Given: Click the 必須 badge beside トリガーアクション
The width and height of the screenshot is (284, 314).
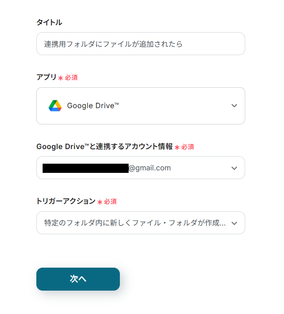Looking at the screenshot, I should tap(110, 202).
